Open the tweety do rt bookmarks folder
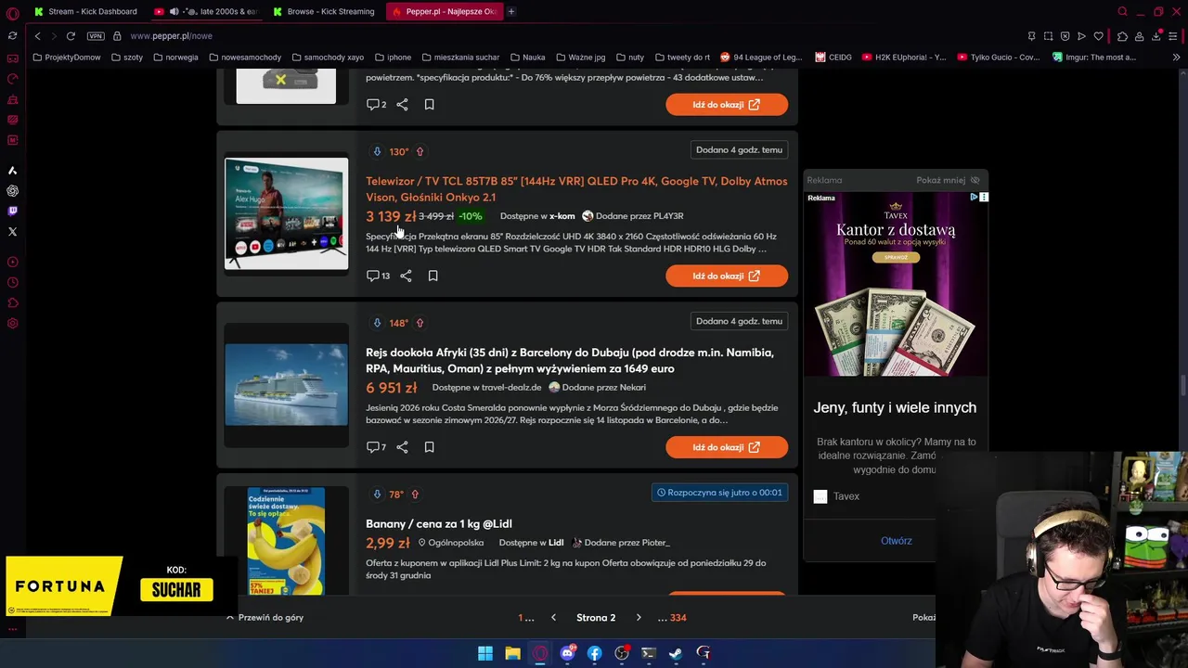 [x=682, y=57]
